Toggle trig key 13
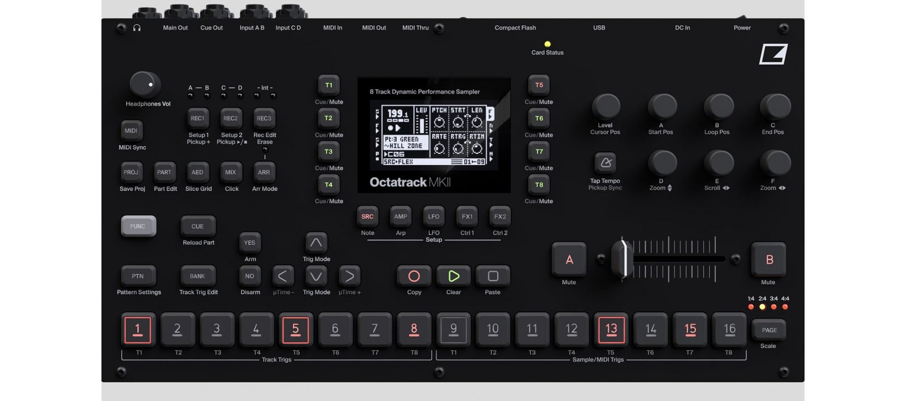This screenshot has width=906, height=401. pyautogui.click(x=611, y=329)
